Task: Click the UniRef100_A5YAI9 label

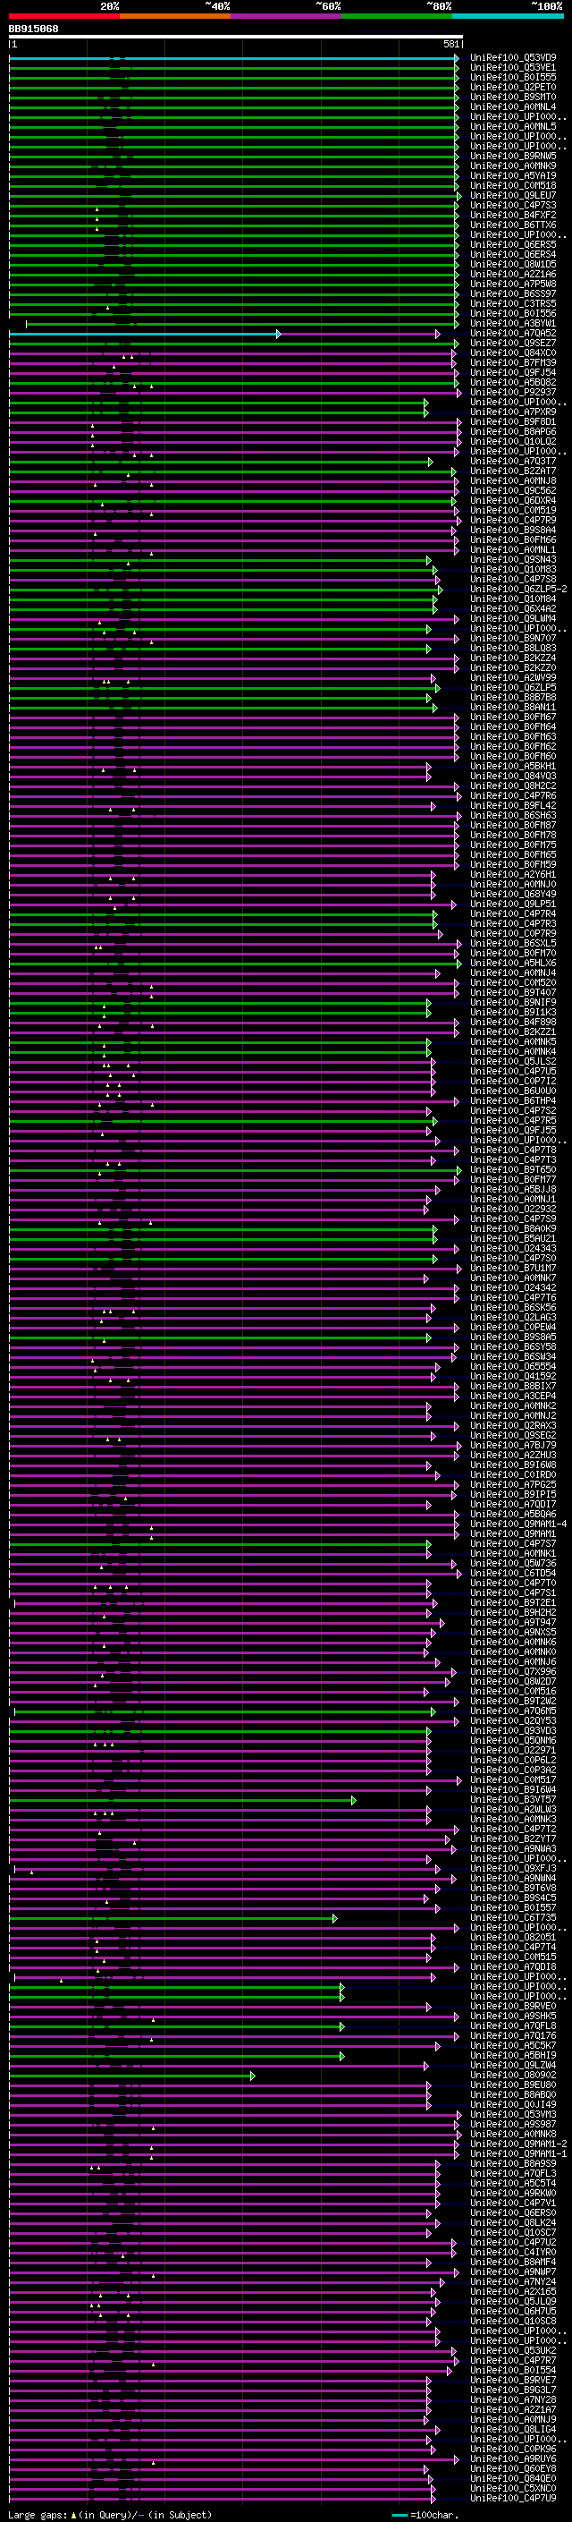Action: [x=512, y=176]
